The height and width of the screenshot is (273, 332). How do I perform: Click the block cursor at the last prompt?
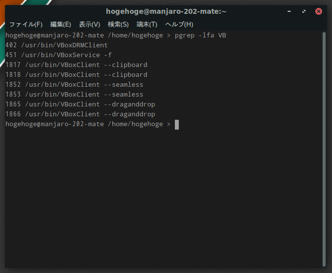[177, 125]
